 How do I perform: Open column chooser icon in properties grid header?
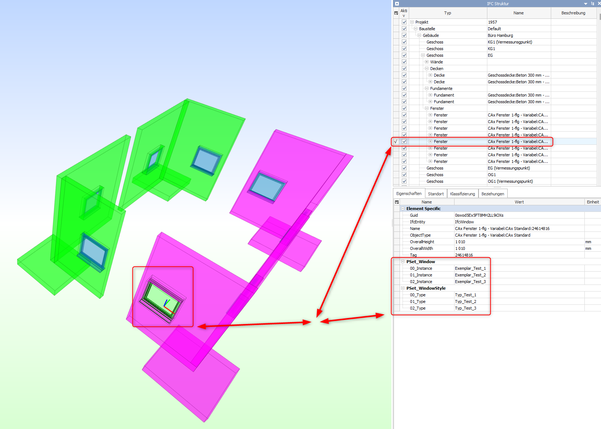click(x=397, y=202)
